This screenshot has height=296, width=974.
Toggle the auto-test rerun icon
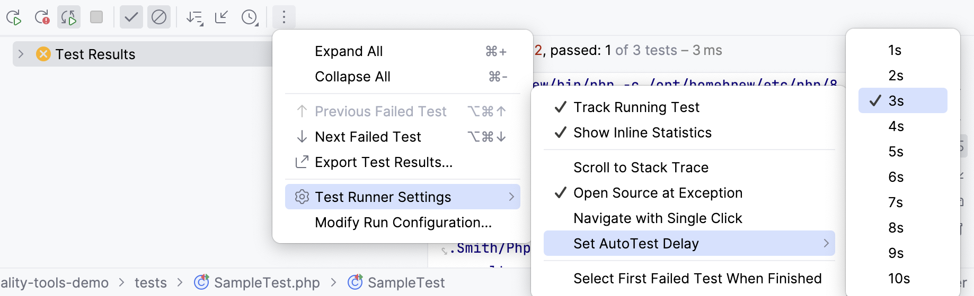pyautogui.click(x=69, y=17)
